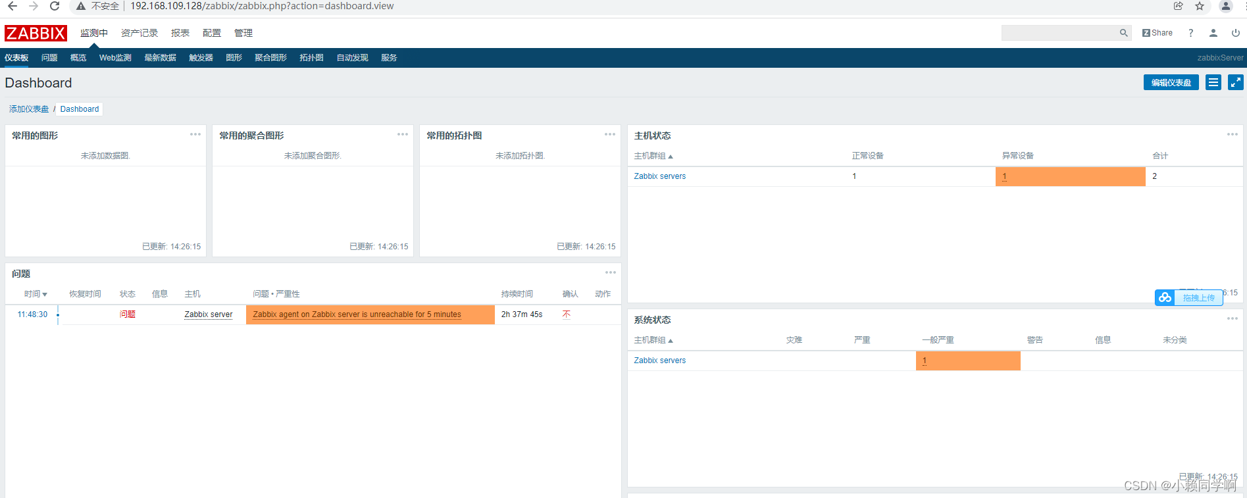This screenshot has width=1247, height=498.
Task: Select 最新数据 submenu tab
Action: point(161,58)
